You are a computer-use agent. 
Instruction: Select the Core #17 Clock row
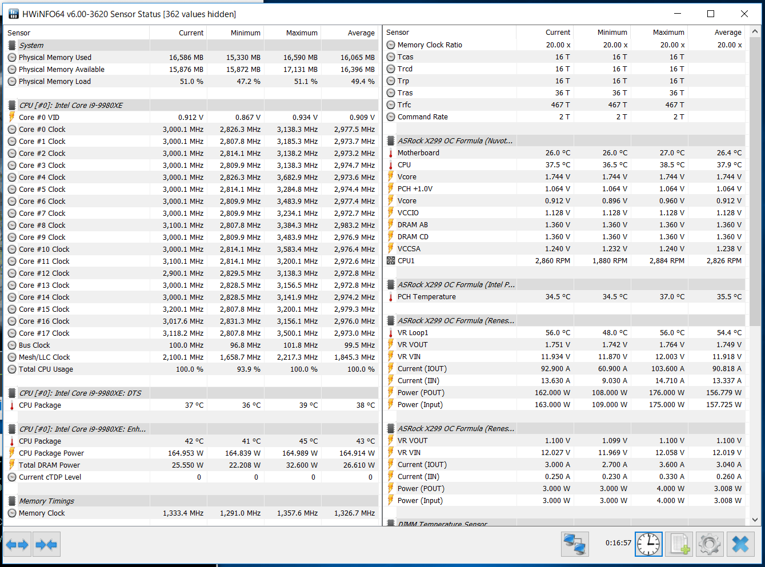191,333
